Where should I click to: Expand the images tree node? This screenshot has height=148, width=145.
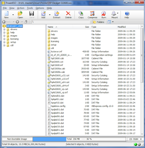(4, 36)
